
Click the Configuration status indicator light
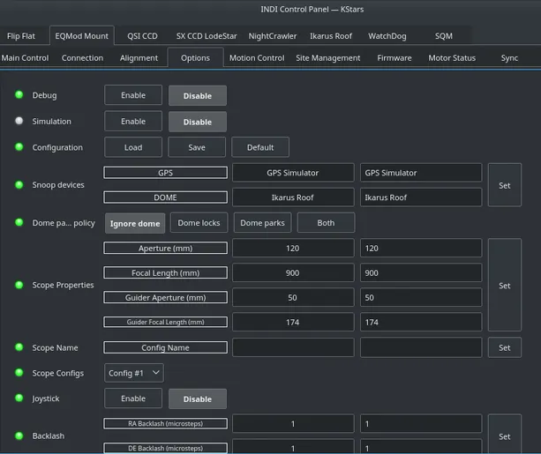tap(19, 147)
